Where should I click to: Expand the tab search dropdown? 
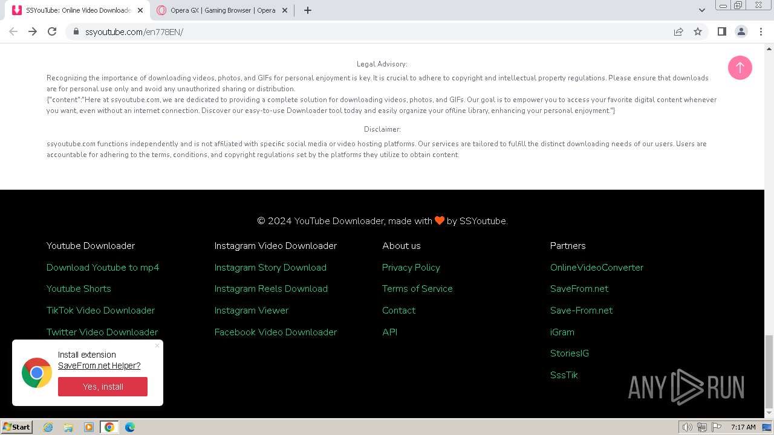(701, 10)
